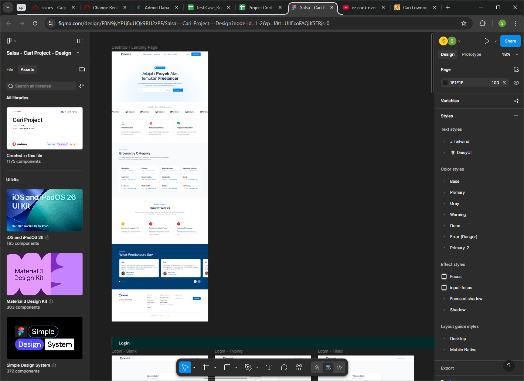Click the Search all libraries field
The width and height of the screenshot is (524, 381).
41,86
